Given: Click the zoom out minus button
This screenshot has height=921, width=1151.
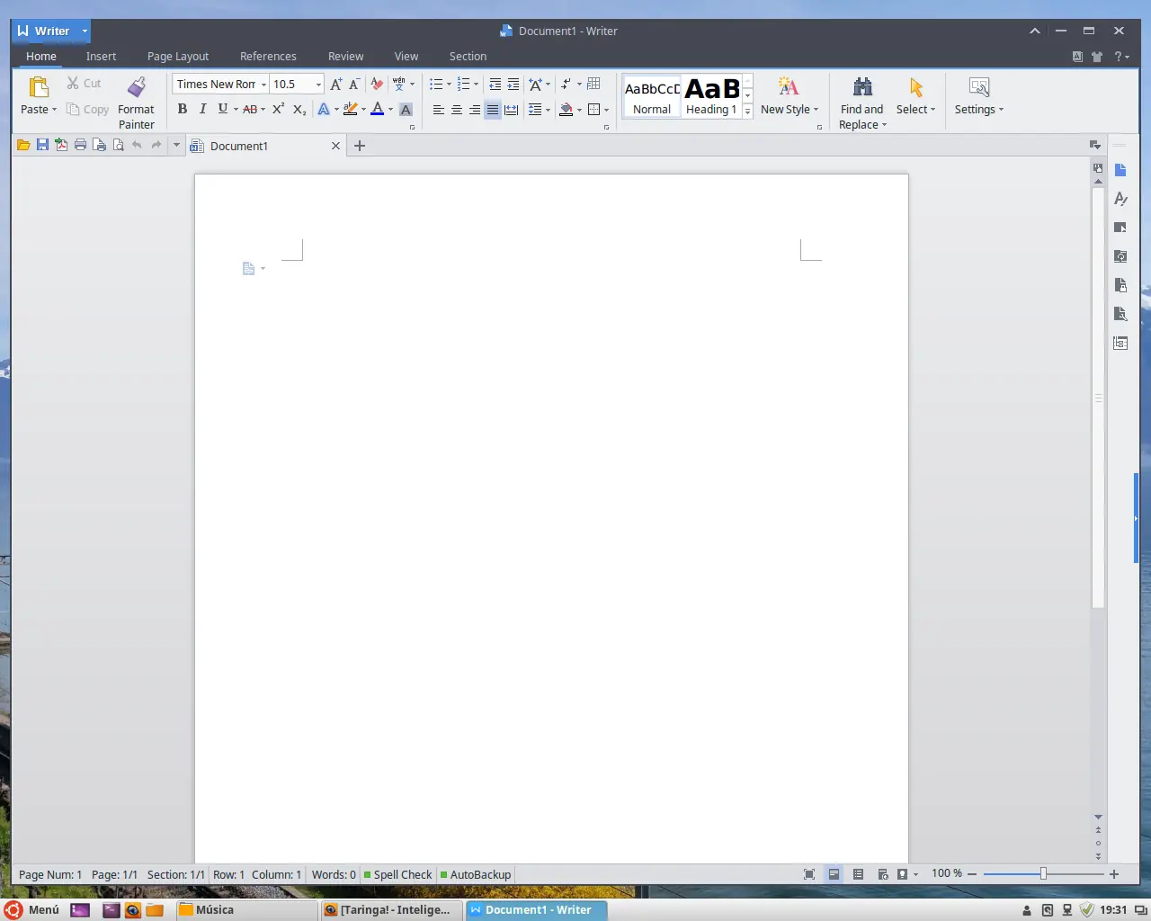Looking at the screenshot, I should [972, 874].
